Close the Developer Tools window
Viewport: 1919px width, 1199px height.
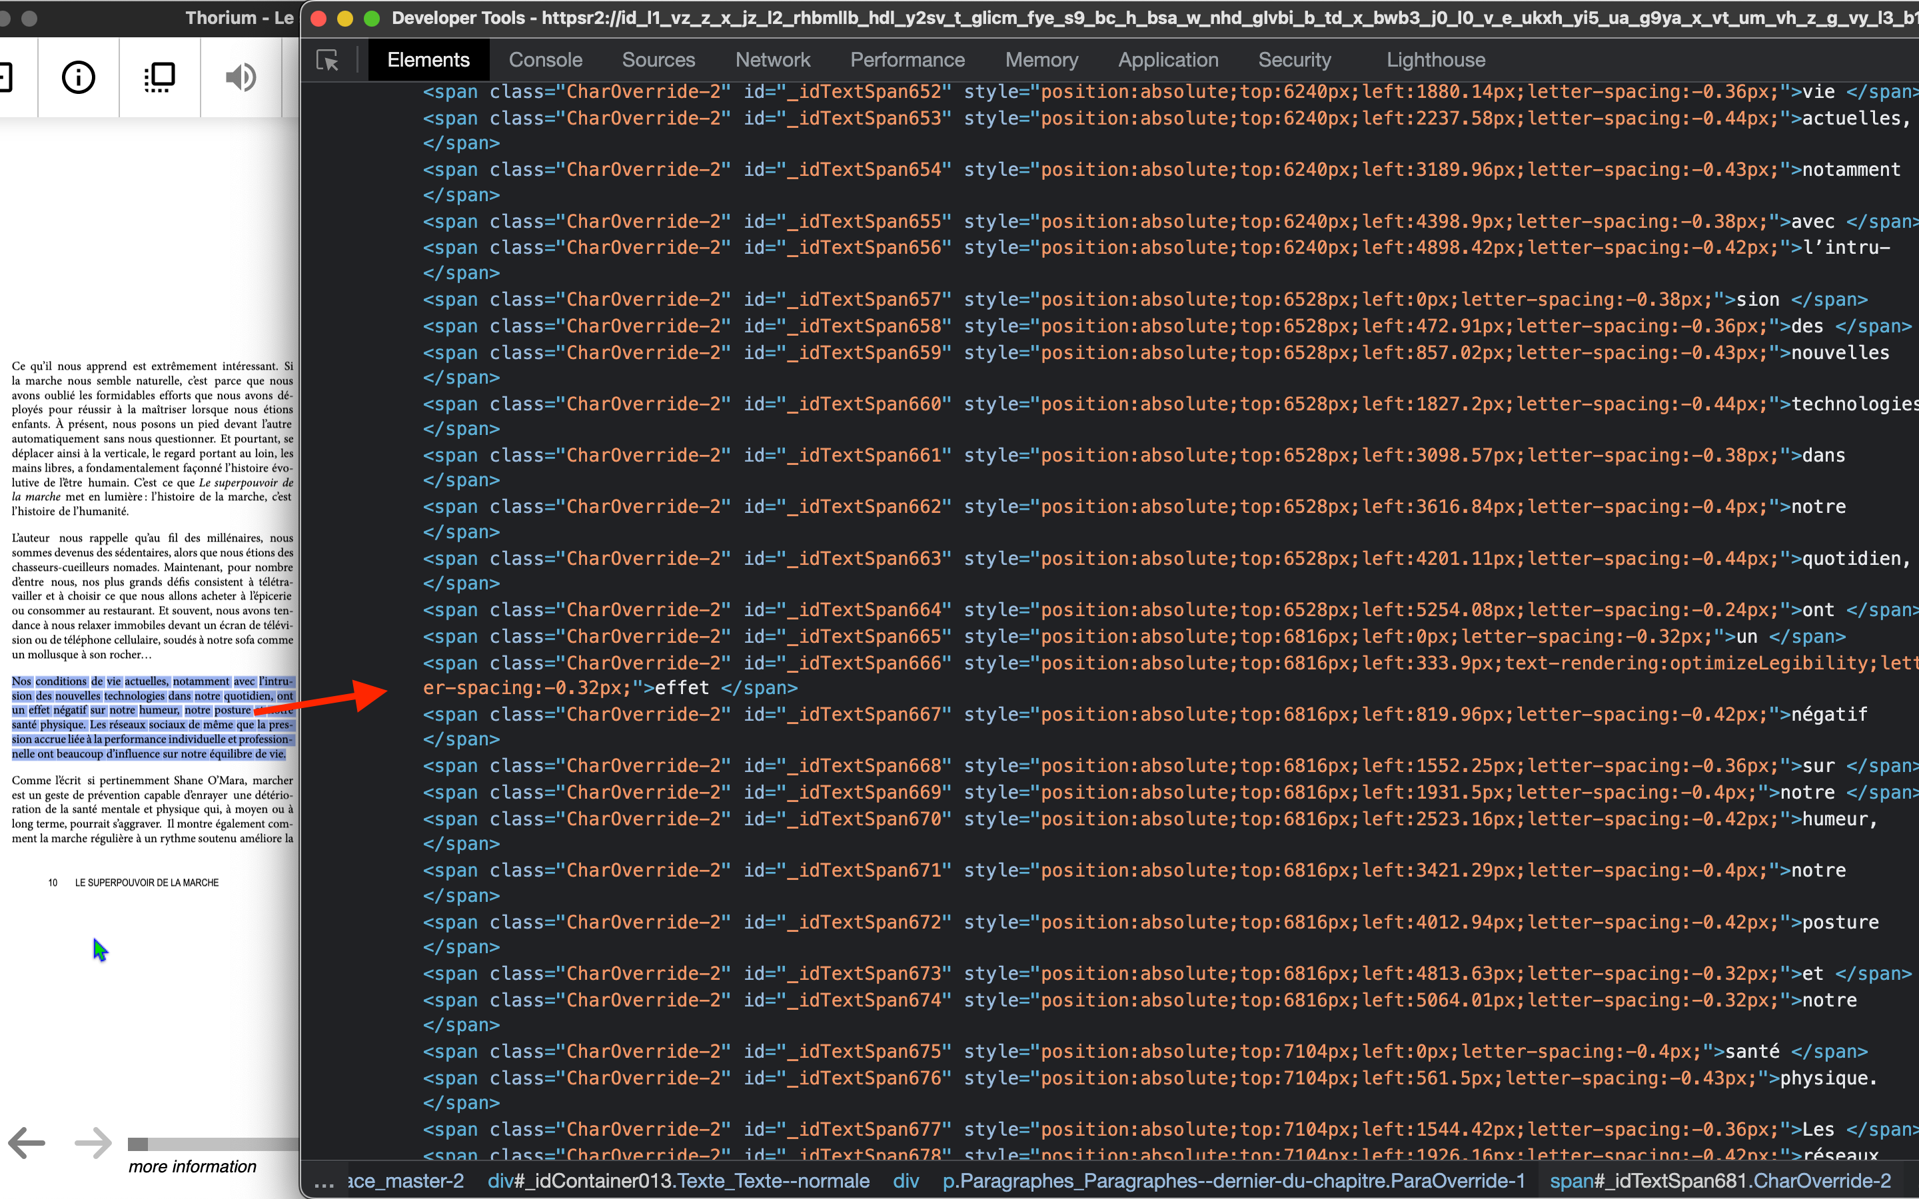[x=319, y=18]
